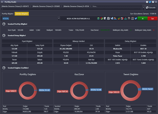This screenshot has width=158, height=114.
Task: Open the green-red bar chart icon
Action: tap(119, 18)
